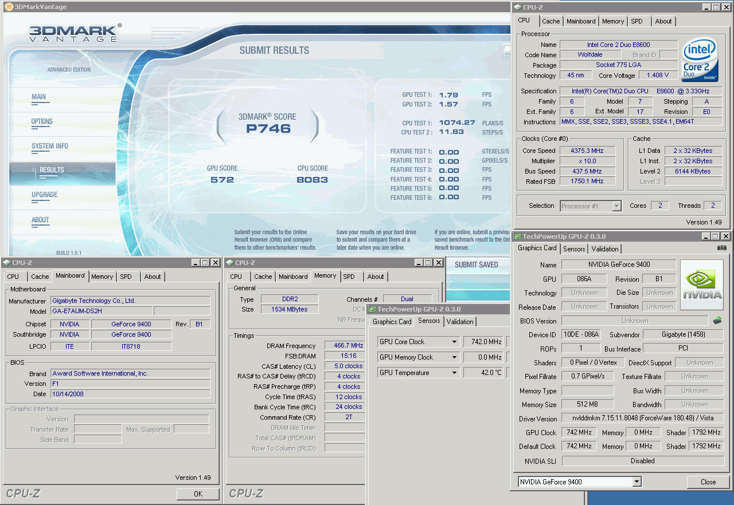Screen dimensions: 734x505
Task: Open Validation tab in small GPU-Z window
Action: 460,322
